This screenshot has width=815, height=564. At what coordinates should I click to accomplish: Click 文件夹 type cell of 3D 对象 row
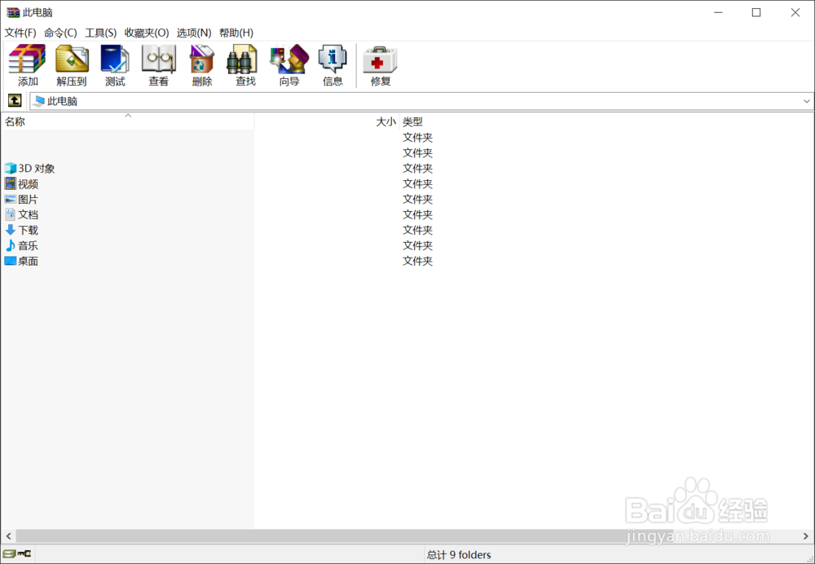coord(417,169)
